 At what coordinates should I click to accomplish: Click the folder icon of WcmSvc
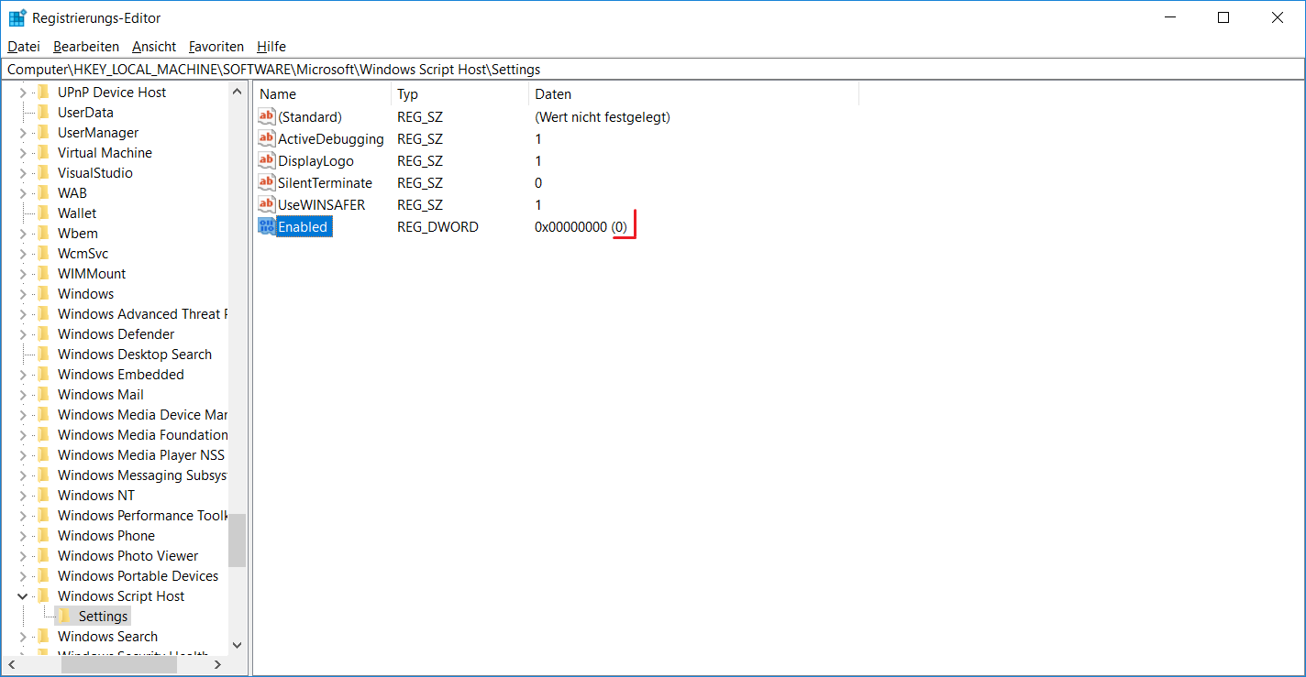coord(43,253)
